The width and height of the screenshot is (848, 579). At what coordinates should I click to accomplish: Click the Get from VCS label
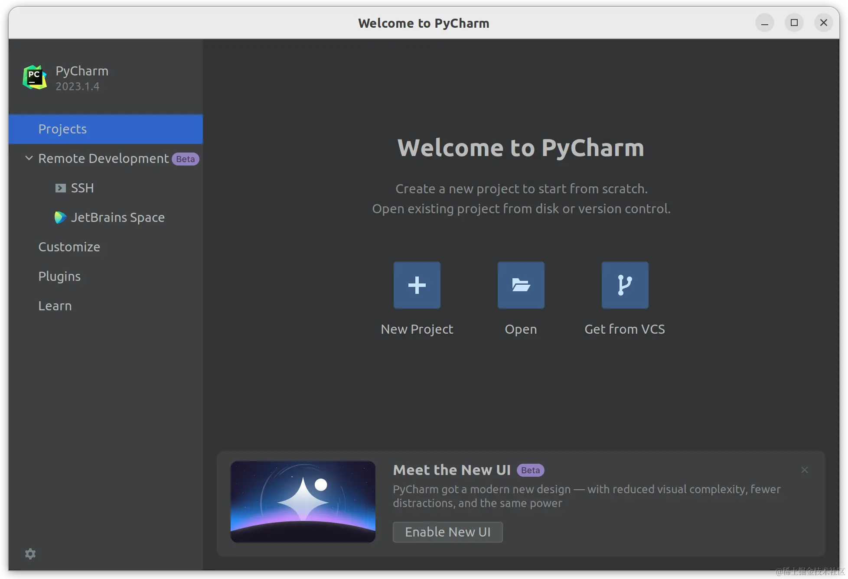click(624, 329)
